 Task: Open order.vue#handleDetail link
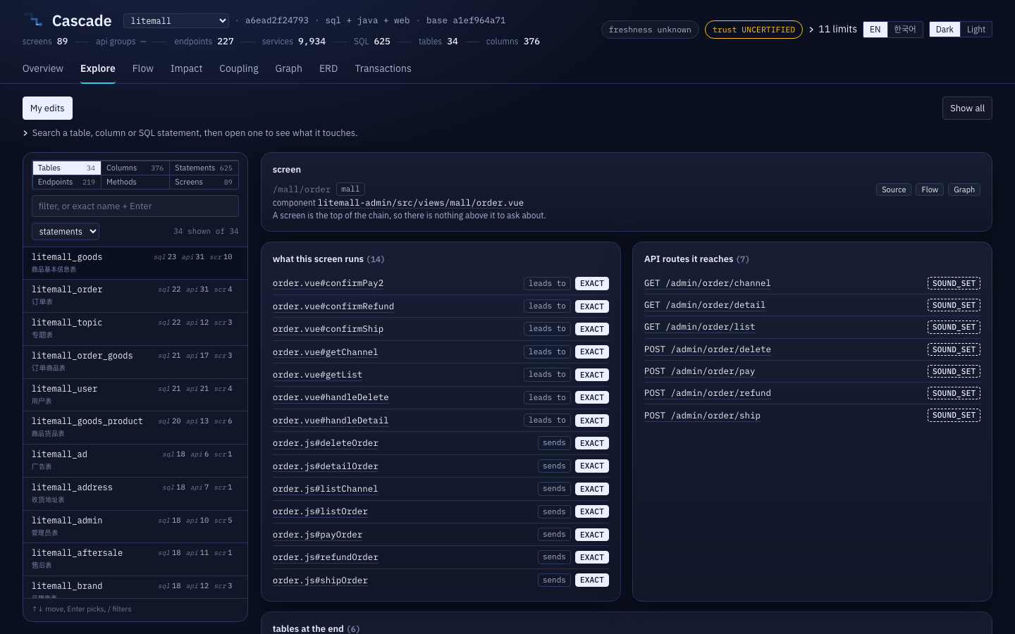(x=331, y=421)
